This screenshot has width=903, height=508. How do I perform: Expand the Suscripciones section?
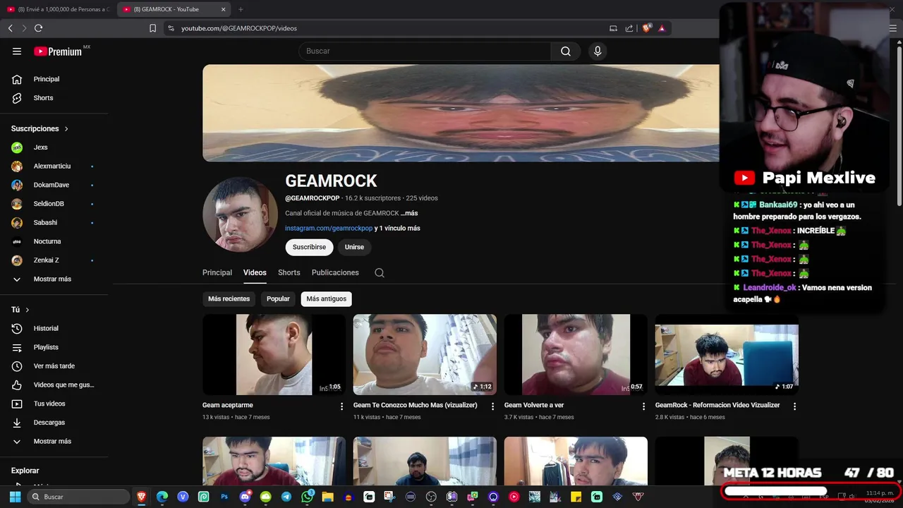[x=40, y=128]
